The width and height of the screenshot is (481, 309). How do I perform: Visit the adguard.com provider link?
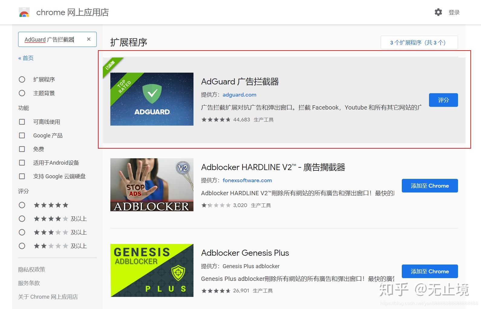(239, 95)
